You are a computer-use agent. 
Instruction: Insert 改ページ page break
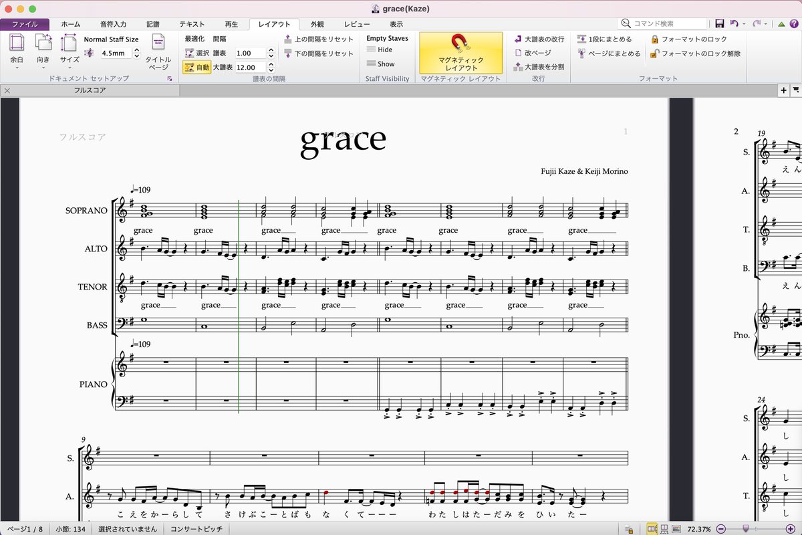533,53
